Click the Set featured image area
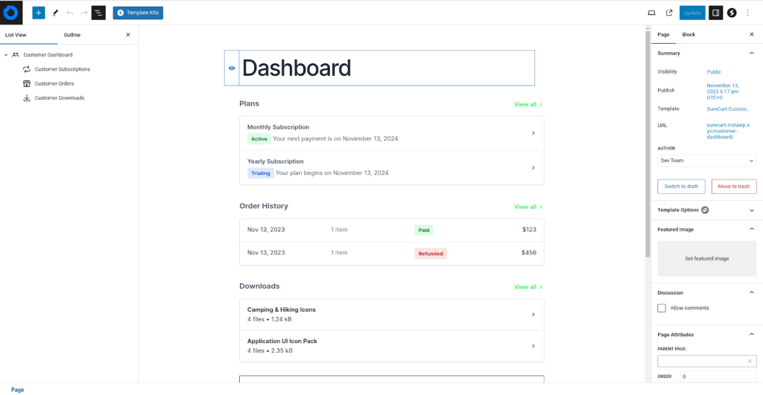763x395 pixels. click(706, 259)
